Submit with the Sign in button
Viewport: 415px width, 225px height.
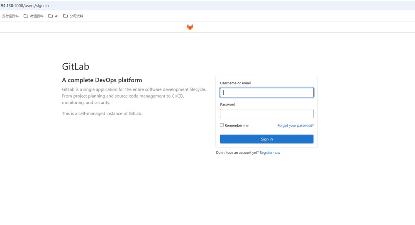(267, 139)
